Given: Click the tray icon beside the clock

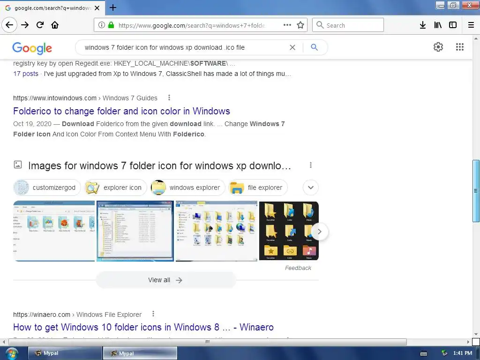Looking at the screenshot, I should coord(444,353).
